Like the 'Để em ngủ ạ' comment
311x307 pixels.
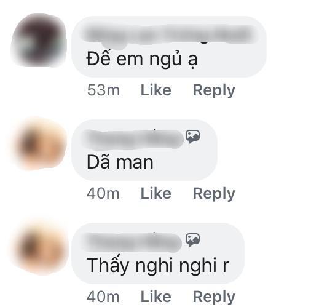click(156, 90)
